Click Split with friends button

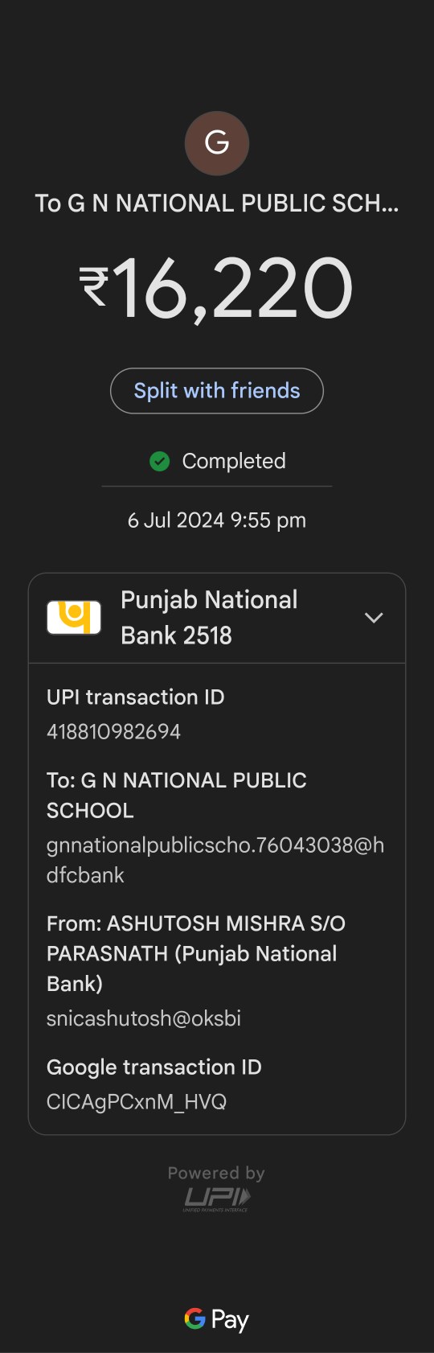217,391
